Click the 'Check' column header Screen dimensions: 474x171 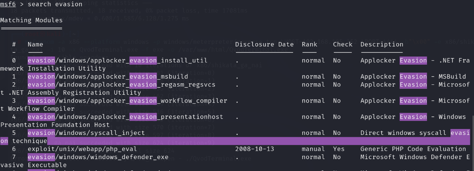(343, 44)
